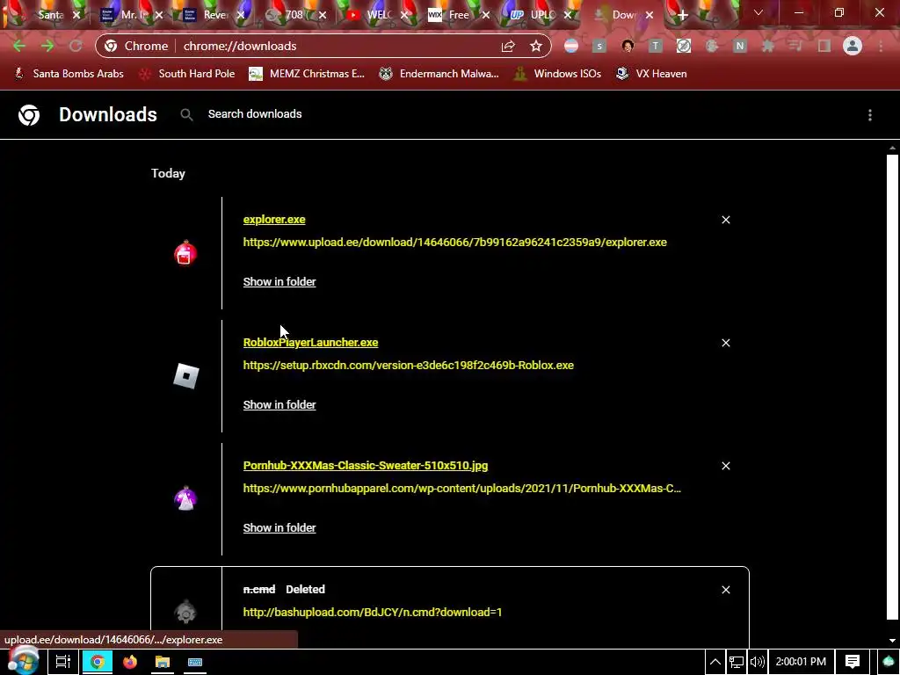
Task: Open the tab search dropdown chevron
Action: click(758, 12)
